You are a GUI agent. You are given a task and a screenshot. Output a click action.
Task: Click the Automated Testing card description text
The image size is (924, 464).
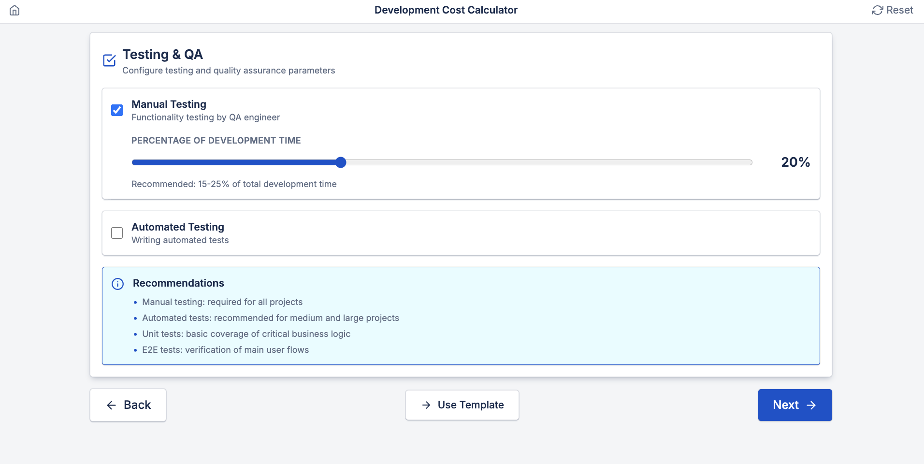(x=179, y=240)
